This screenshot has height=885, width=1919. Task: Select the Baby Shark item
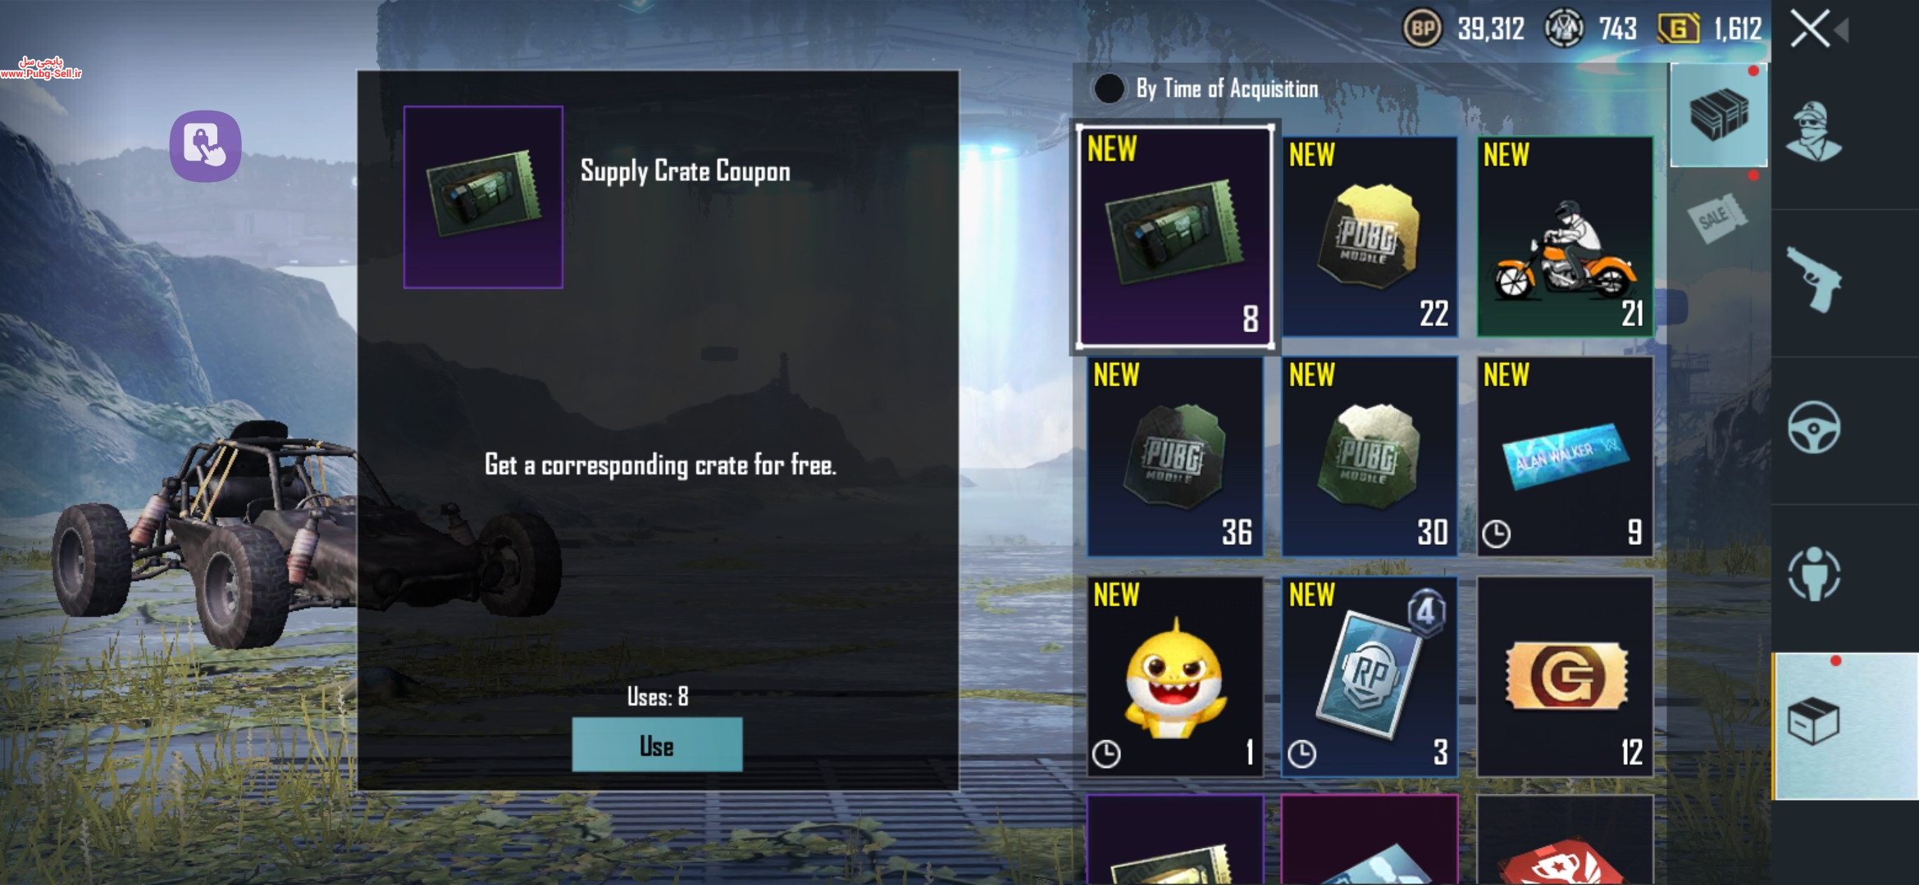point(1174,676)
